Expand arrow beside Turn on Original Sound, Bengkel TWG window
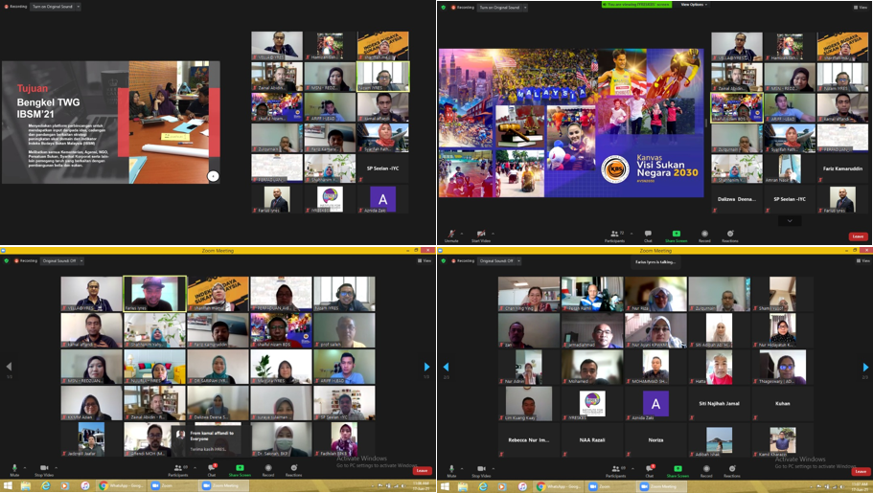 pyautogui.click(x=78, y=7)
